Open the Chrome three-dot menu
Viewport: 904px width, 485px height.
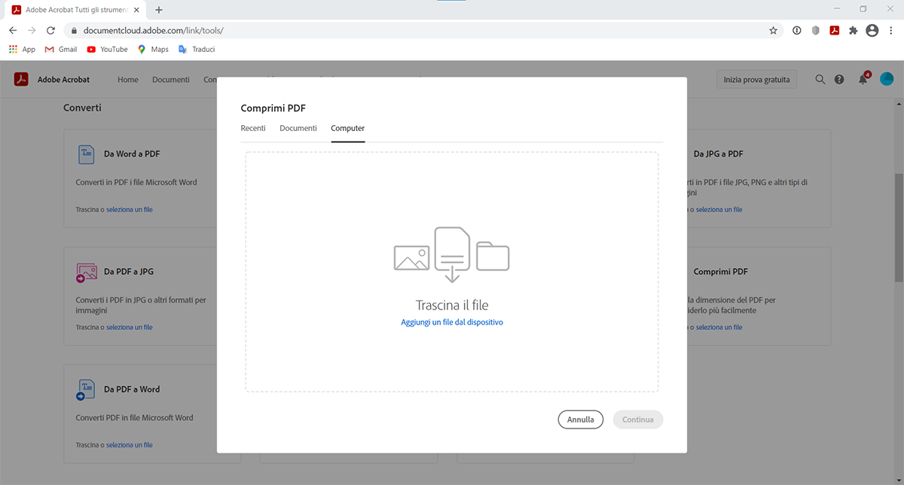click(x=892, y=31)
